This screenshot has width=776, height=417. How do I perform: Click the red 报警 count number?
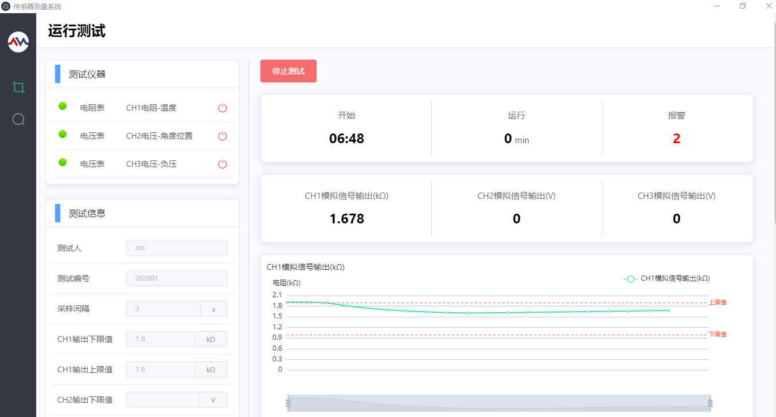(676, 139)
